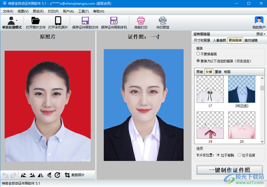Click the 一键制作证件照 button

[230, 170]
